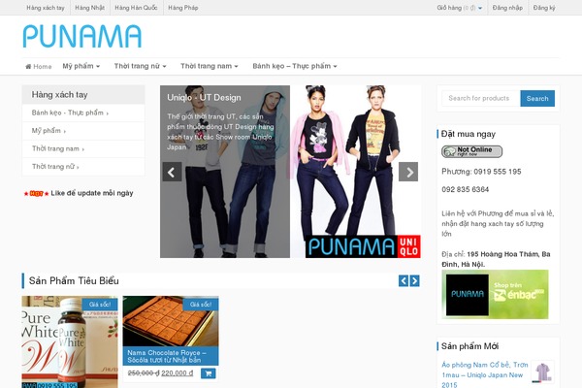Screen dimensions: 582x388
Task: Expand the Thời trang nữ navigation menu
Action: pyautogui.click(x=140, y=66)
